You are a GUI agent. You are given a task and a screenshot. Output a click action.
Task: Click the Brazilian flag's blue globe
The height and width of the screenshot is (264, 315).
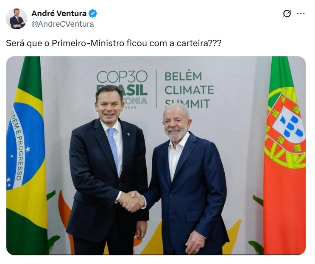click(25, 147)
